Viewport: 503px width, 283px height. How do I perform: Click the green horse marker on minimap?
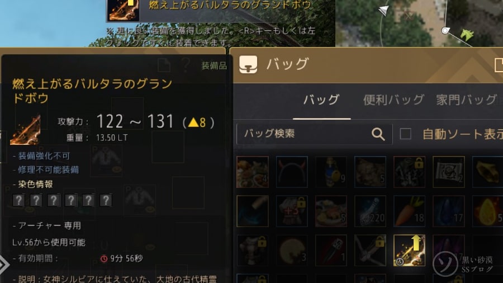tap(467, 34)
